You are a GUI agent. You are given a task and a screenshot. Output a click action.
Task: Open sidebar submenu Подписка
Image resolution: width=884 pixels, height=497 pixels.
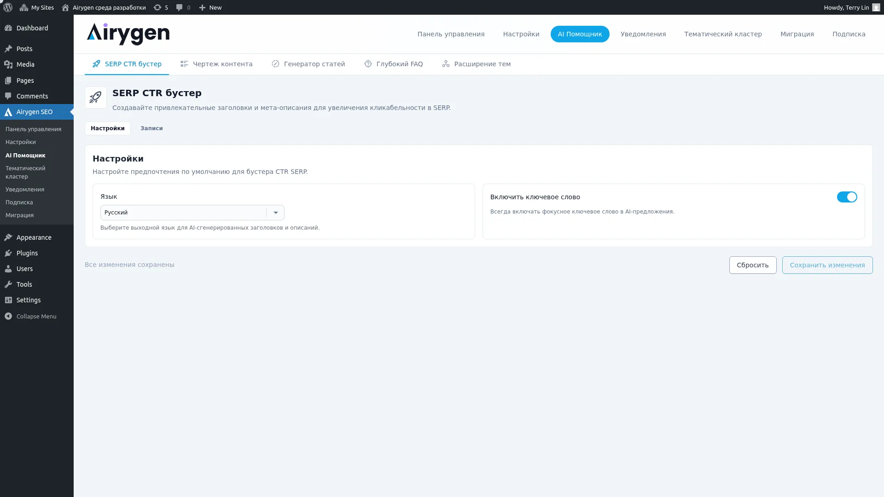pyautogui.click(x=19, y=202)
